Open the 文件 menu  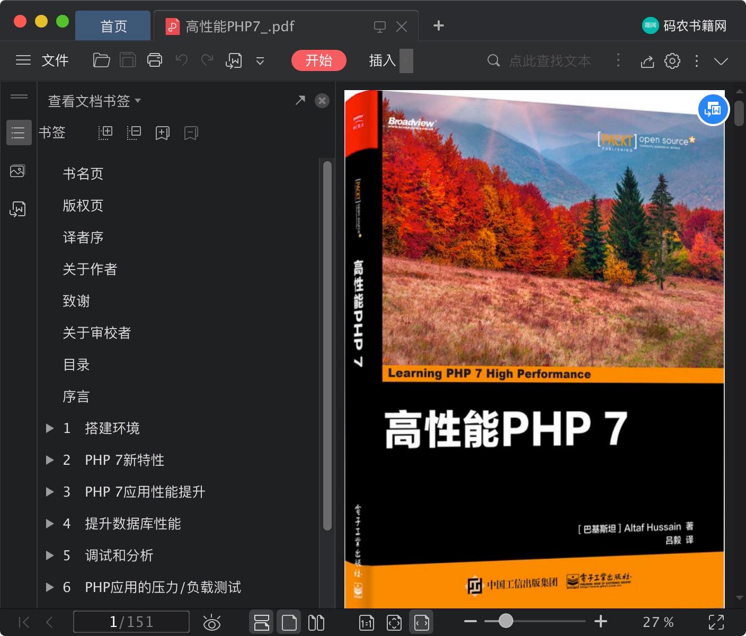55,60
